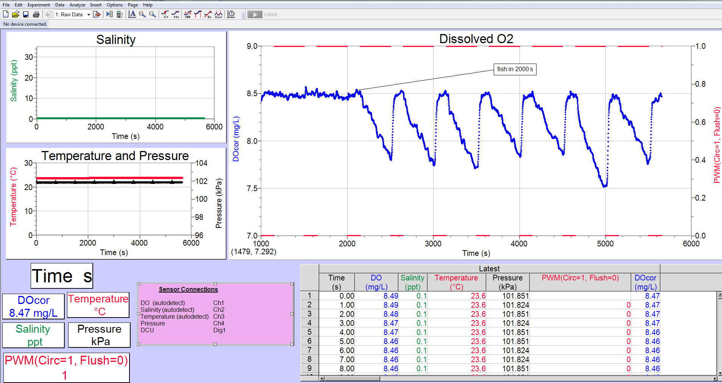722x383 pixels.
Task: Select the Zoom Out magnifier icon
Action: pyautogui.click(x=152, y=14)
